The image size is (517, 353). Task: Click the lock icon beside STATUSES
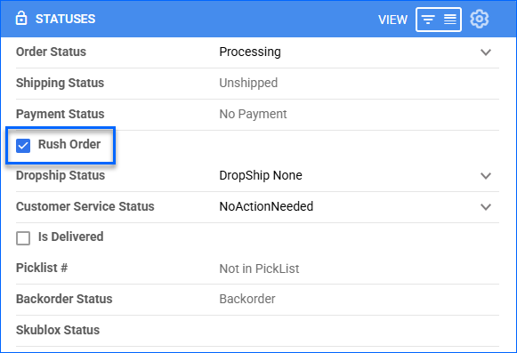[x=21, y=18]
